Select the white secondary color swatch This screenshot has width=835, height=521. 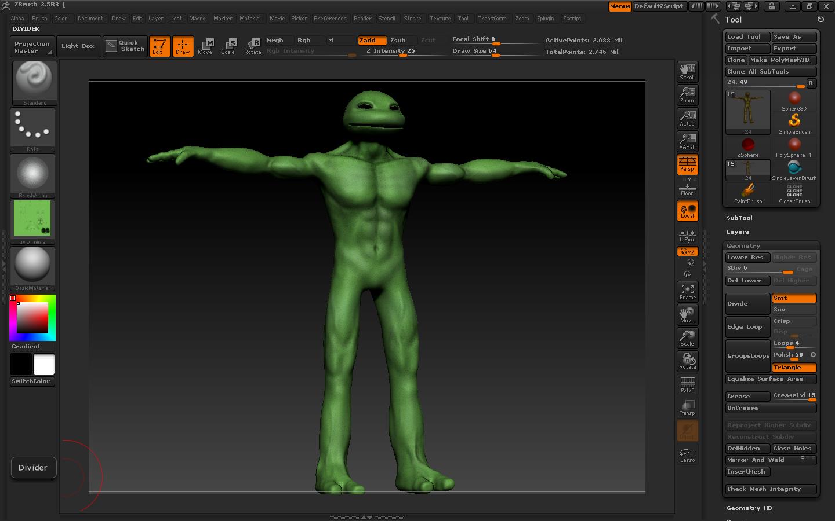coord(44,365)
